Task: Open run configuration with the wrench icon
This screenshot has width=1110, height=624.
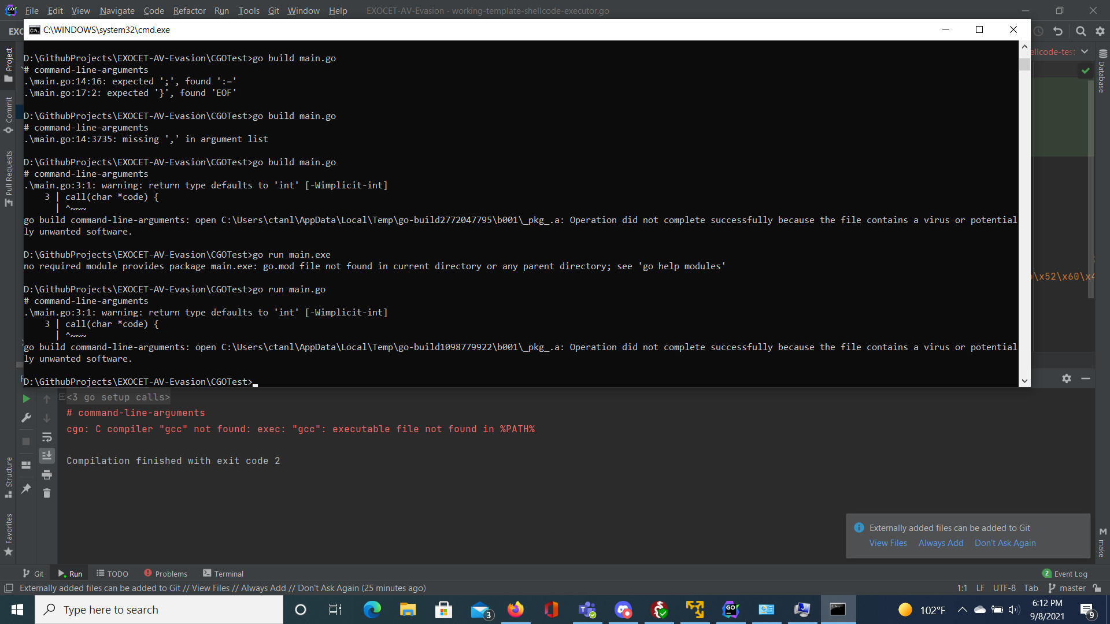Action: pyautogui.click(x=26, y=418)
